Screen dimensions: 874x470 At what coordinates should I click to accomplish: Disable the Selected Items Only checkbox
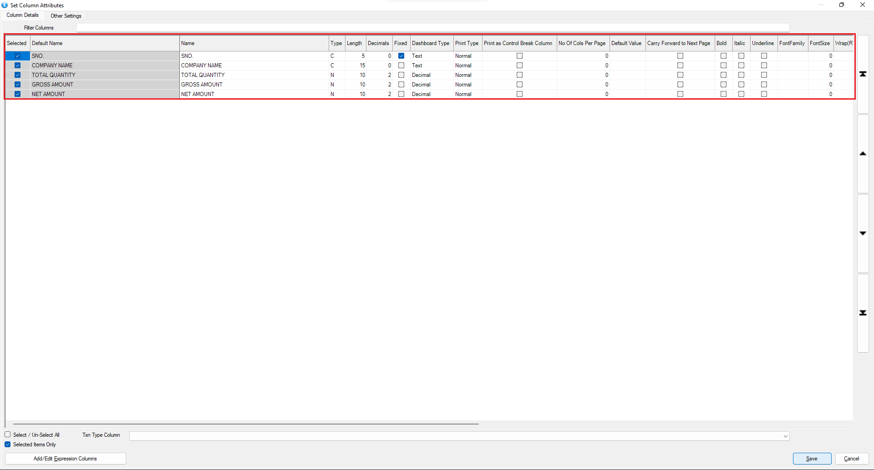(x=8, y=445)
